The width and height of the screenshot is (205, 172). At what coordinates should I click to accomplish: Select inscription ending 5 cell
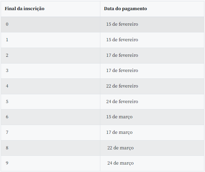pos(50,102)
